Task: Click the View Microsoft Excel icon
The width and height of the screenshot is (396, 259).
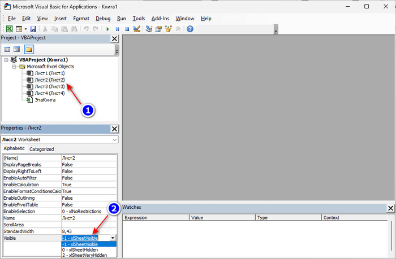Action: [10, 29]
